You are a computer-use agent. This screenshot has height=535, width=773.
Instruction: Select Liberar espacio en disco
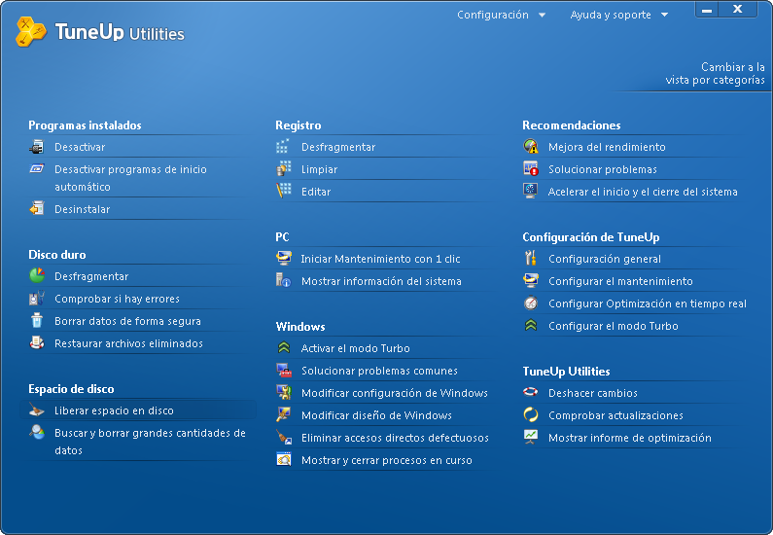(114, 410)
